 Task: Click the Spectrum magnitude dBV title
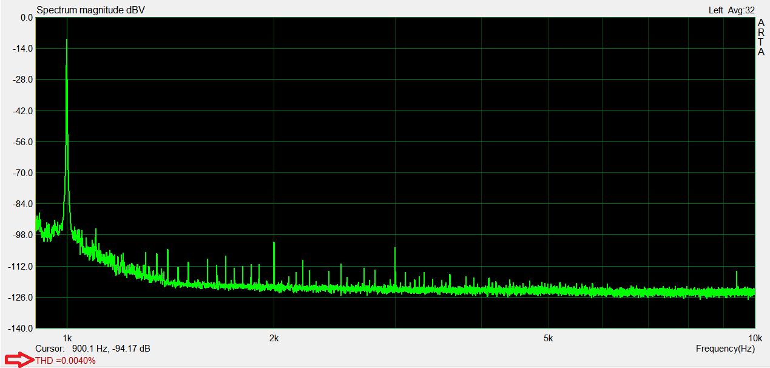click(x=90, y=10)
